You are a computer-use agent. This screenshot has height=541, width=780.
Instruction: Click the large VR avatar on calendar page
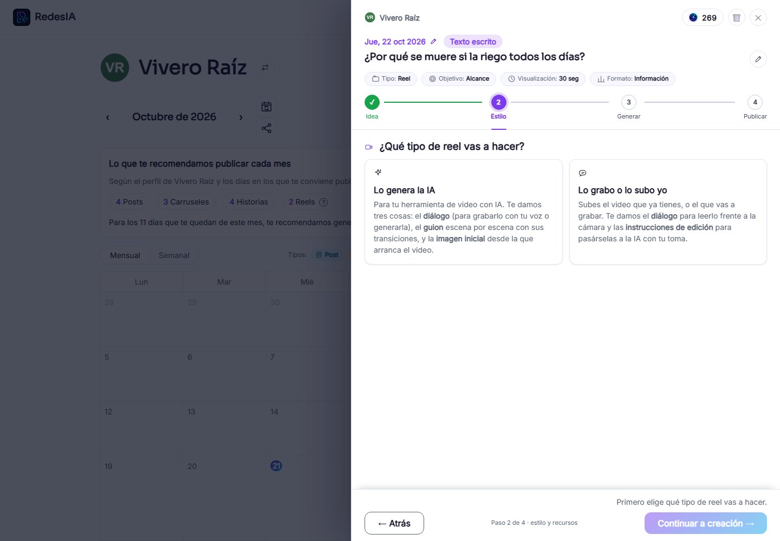pyautogui.click(x=115, y=68)
